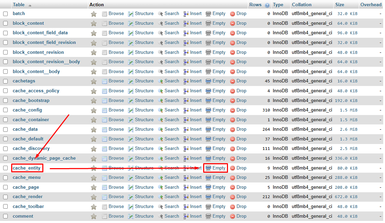Open the cache_container table link
The image size is (385, 223).
[31, 120]
